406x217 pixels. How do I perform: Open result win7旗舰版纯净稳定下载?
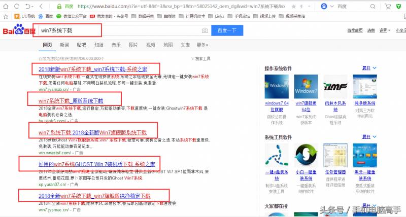click(94, 196)
